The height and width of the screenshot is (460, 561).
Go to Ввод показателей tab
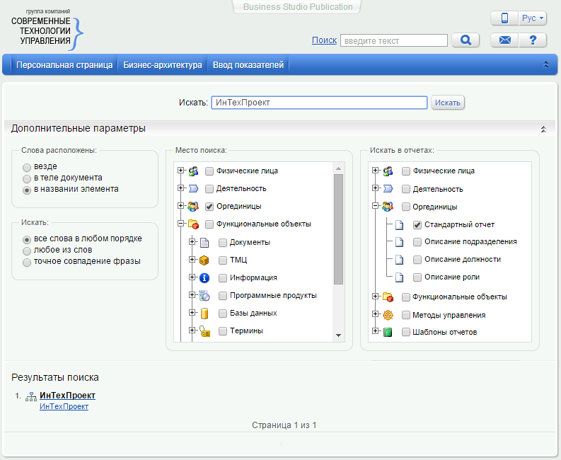248,65
